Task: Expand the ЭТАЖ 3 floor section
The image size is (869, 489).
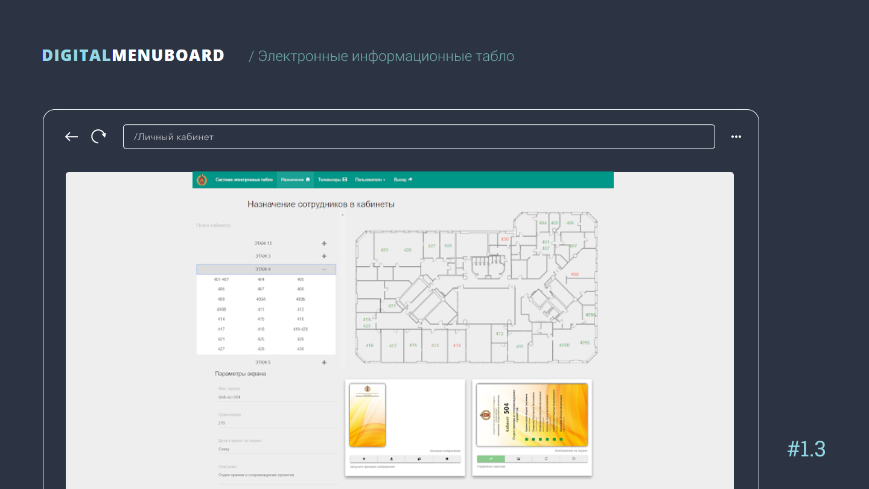Action: [x=324, y=256]
